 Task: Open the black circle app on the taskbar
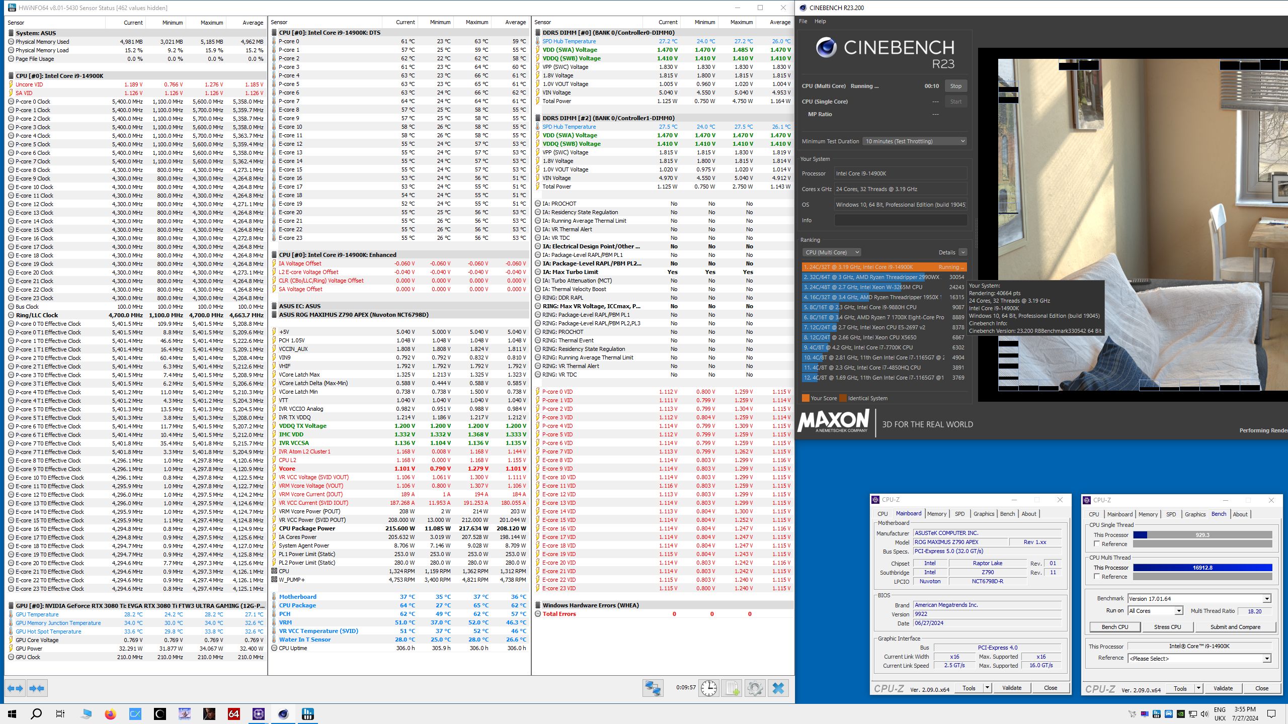point(159,714)
